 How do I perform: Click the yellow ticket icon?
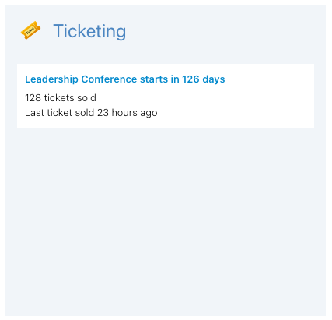pyautogui.click(x=30, y=30)
